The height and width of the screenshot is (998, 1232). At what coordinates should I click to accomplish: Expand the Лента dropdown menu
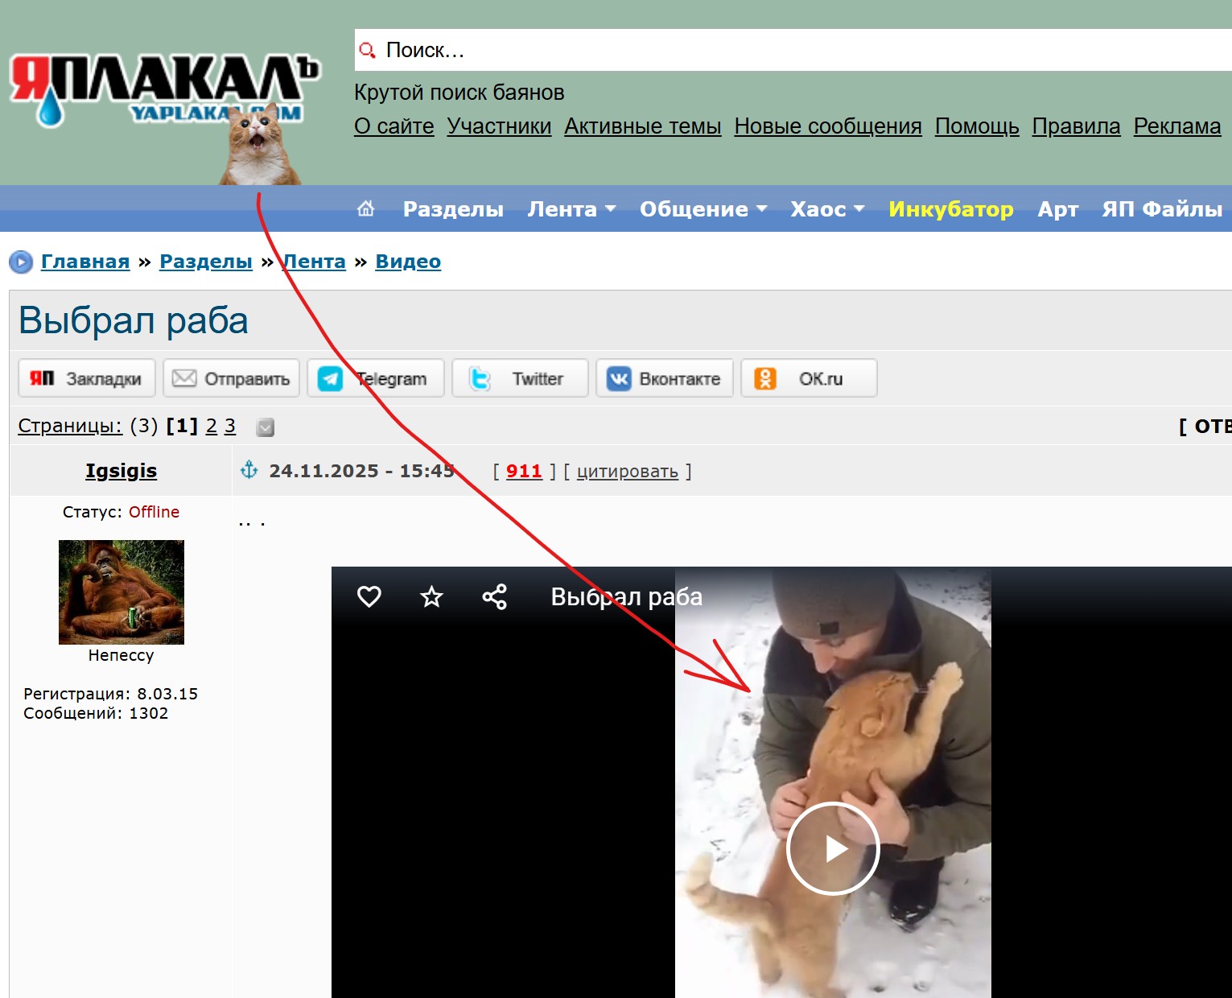tap(571, 209)
